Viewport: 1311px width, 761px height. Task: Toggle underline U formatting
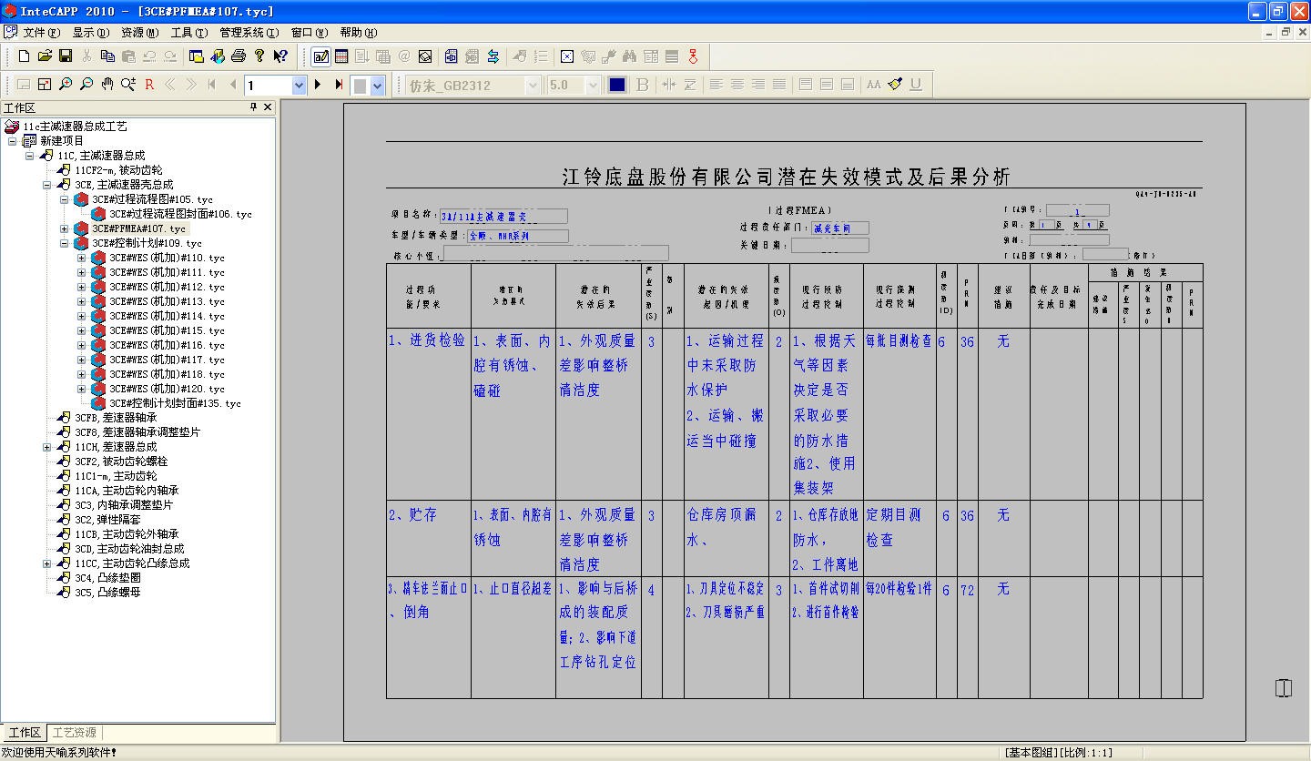[916, 85]
